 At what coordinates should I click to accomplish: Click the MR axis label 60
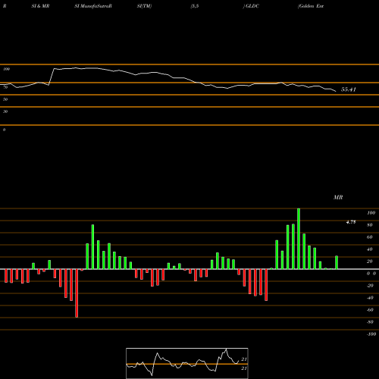370,237
